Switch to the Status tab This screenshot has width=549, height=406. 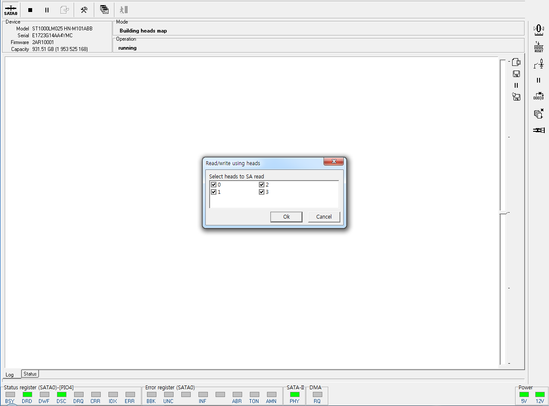point(30,374)
